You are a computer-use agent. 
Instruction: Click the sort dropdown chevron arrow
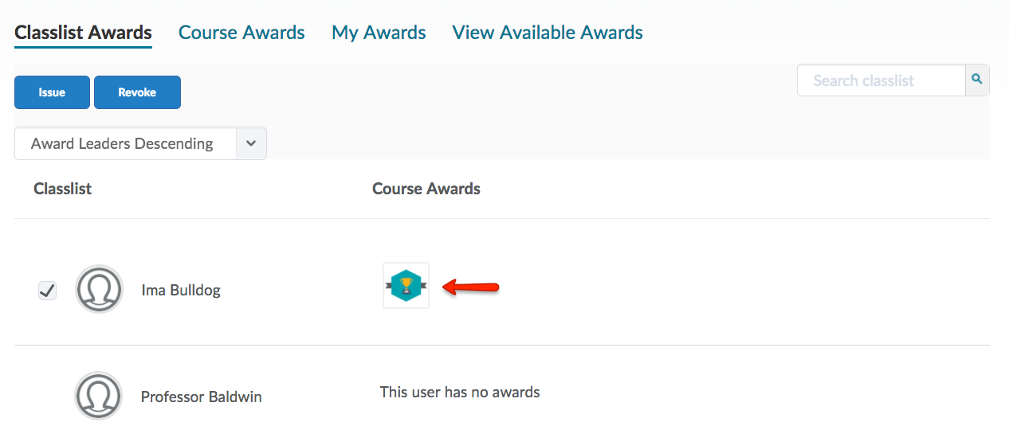pos(251,143)
